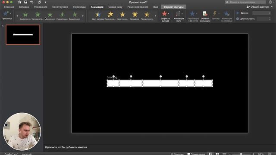Open the feedback smiley menu

pyautogui.click(x=270, y=2)
